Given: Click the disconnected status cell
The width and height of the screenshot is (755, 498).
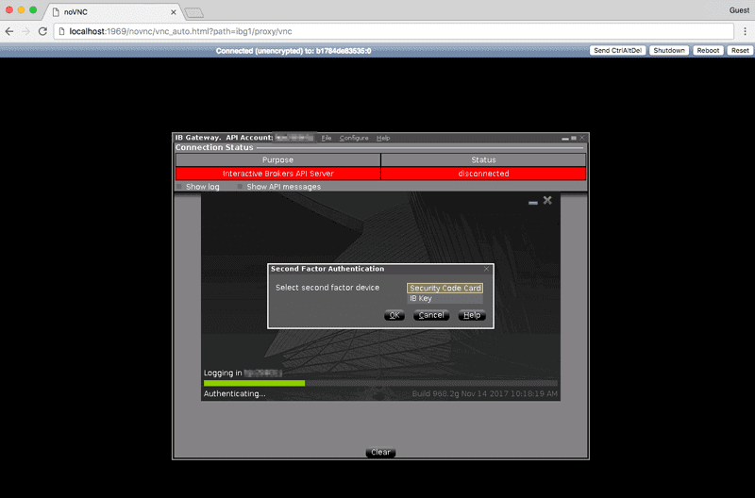Looking at the screenshot, I should pyautogui.click(x=483, y=174).
